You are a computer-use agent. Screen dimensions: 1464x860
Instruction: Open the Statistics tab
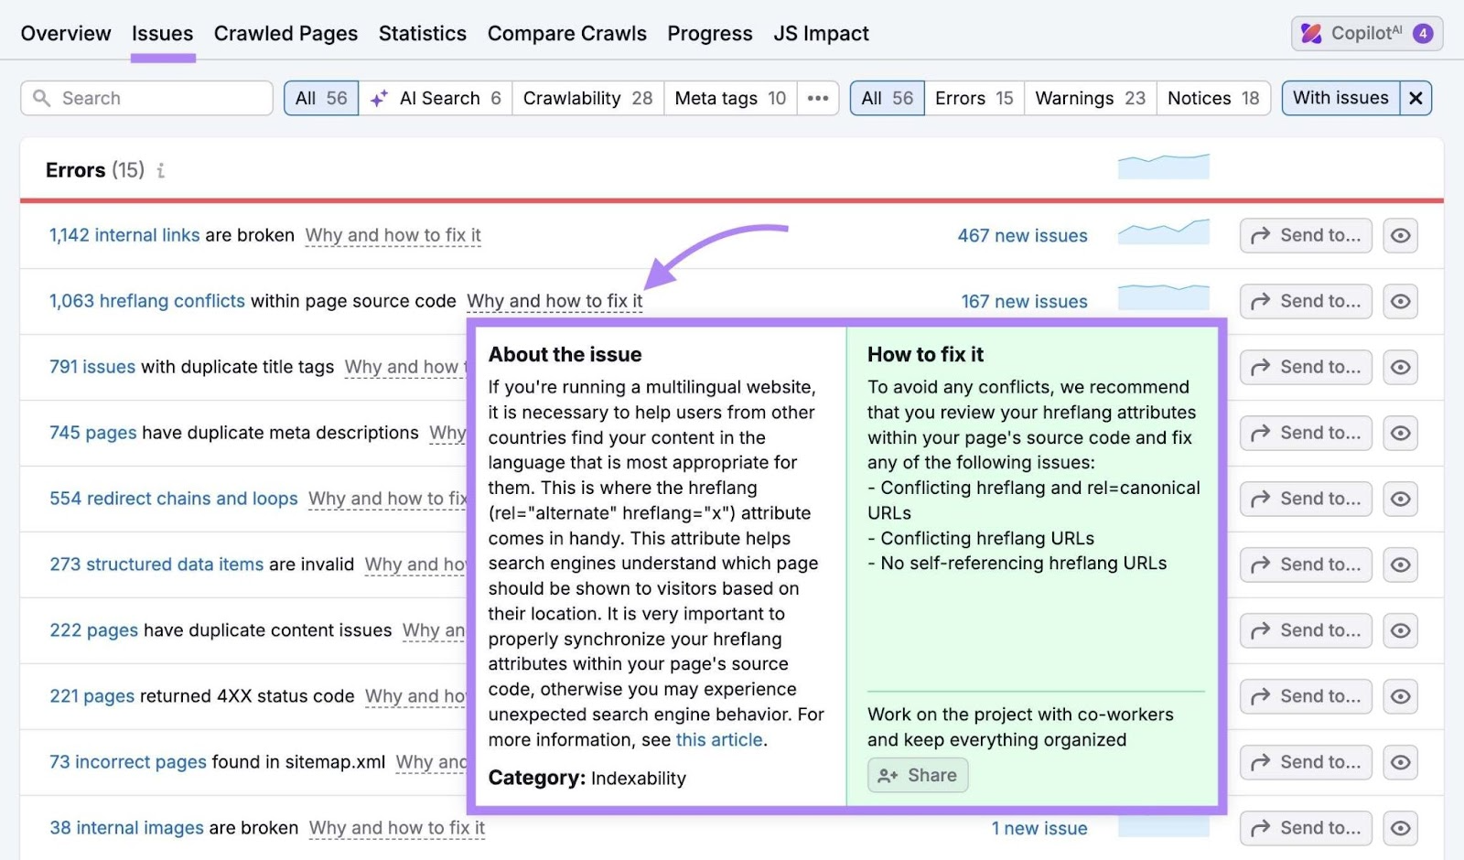pos(423,33)
